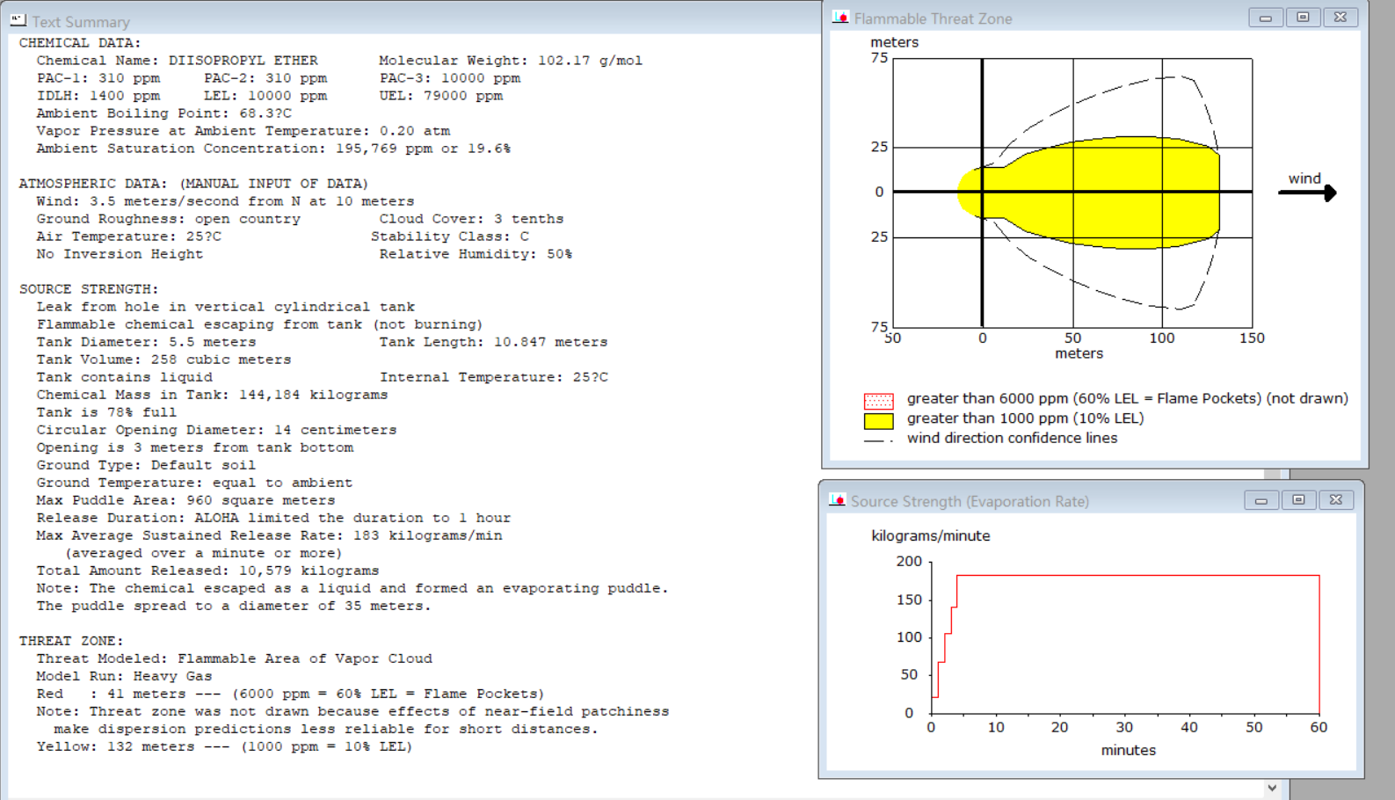Minimize the Flammable Threat Zone window
The height and width of the screenshot is (800, 1395).
point(1266,18)
